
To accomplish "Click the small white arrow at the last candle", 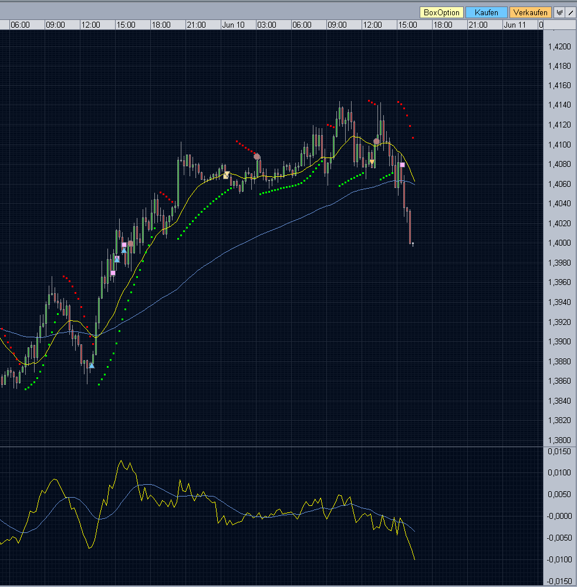I will pyautogui.click(x=413, y=244).
